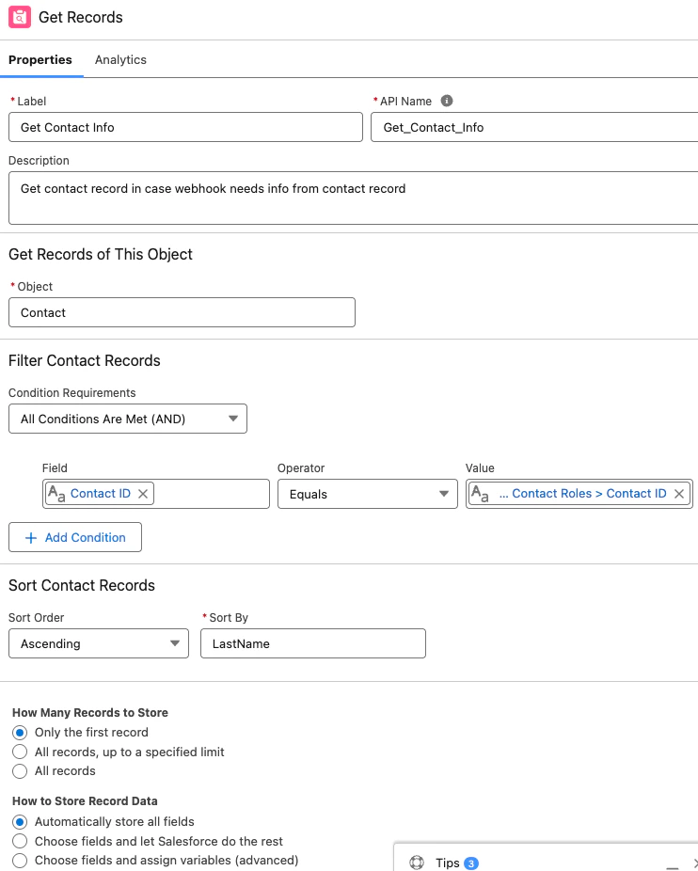698x871 pixels.
Task: Click the Aa icon in Field pill
Action: [56, 493]
